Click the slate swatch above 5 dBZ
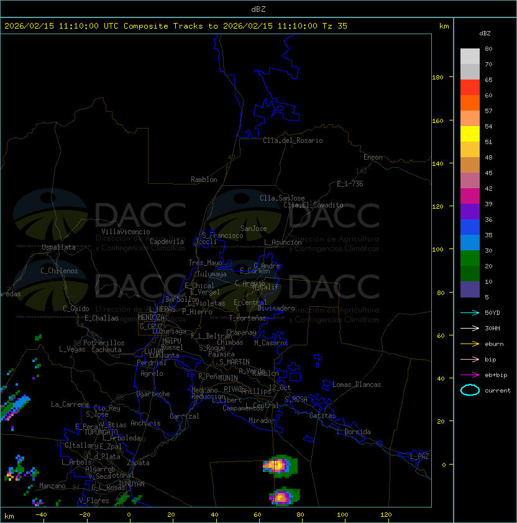 470,289
